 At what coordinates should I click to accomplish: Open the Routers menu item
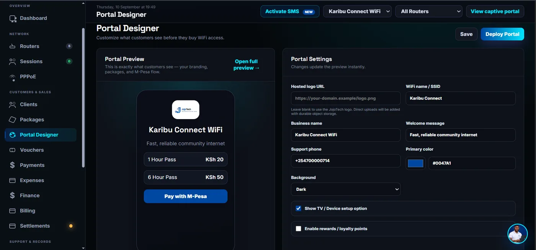41,46
